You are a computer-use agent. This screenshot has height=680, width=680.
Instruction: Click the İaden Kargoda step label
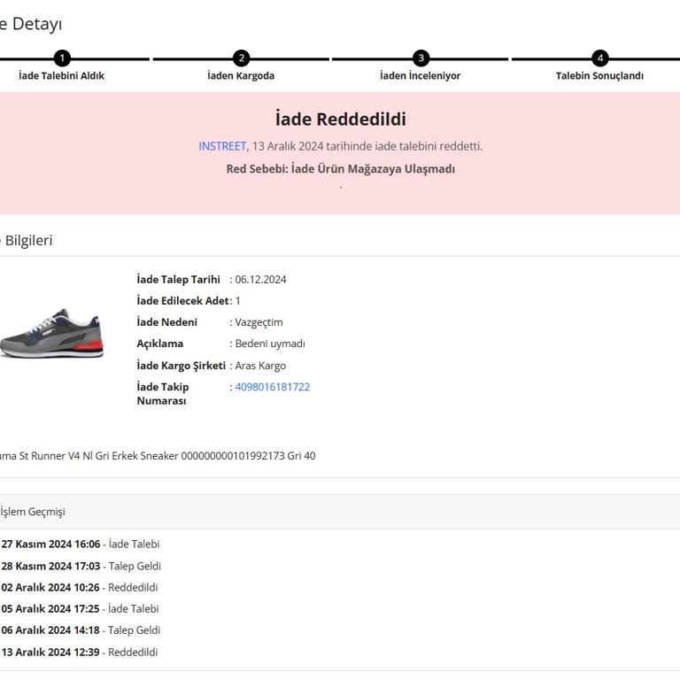tap(241, 75)
